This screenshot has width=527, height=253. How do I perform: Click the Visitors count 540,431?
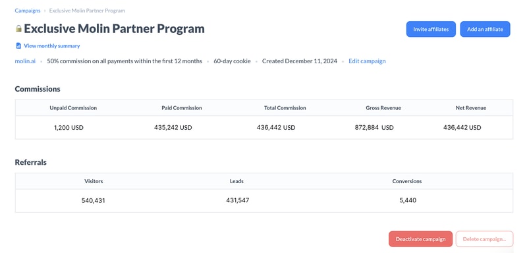[x=94, y=200]
